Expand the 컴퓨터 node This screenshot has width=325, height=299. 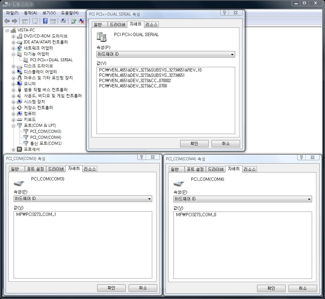tap(14, 114)
